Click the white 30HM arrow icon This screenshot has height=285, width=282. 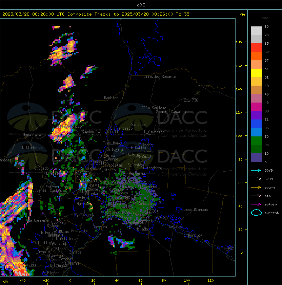tap(256, 179)
